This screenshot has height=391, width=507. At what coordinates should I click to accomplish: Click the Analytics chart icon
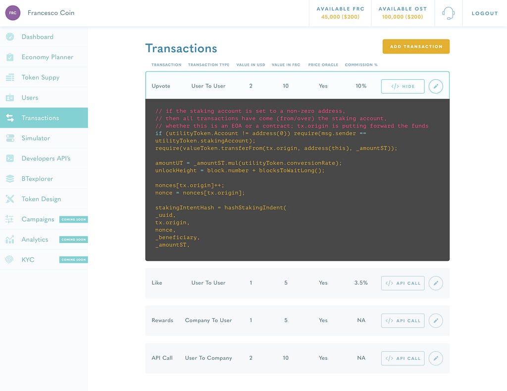tap(10, 240)
